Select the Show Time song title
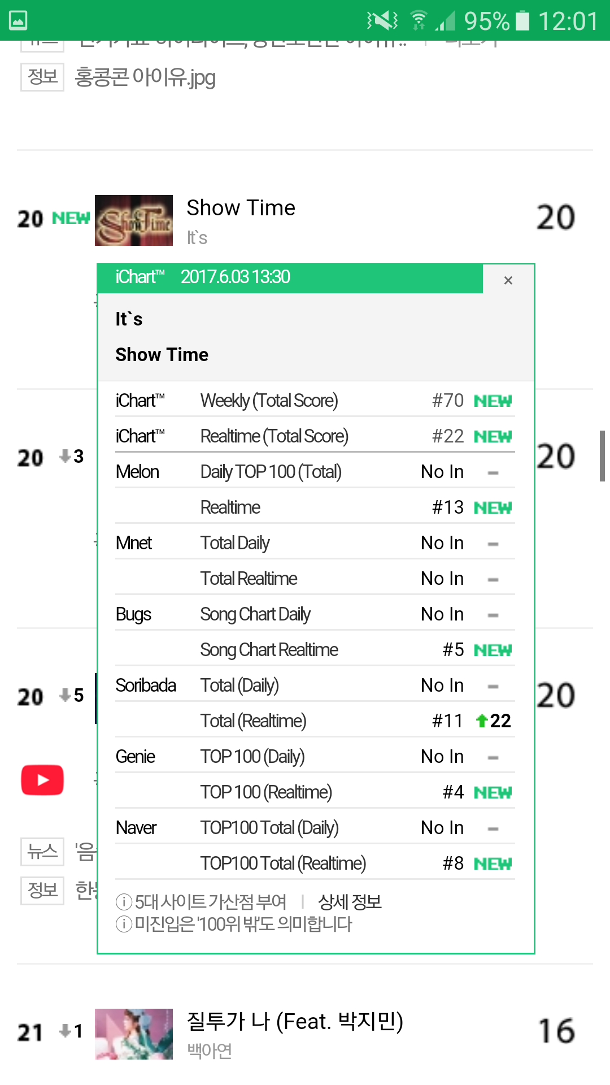 [x=241, y=208]
